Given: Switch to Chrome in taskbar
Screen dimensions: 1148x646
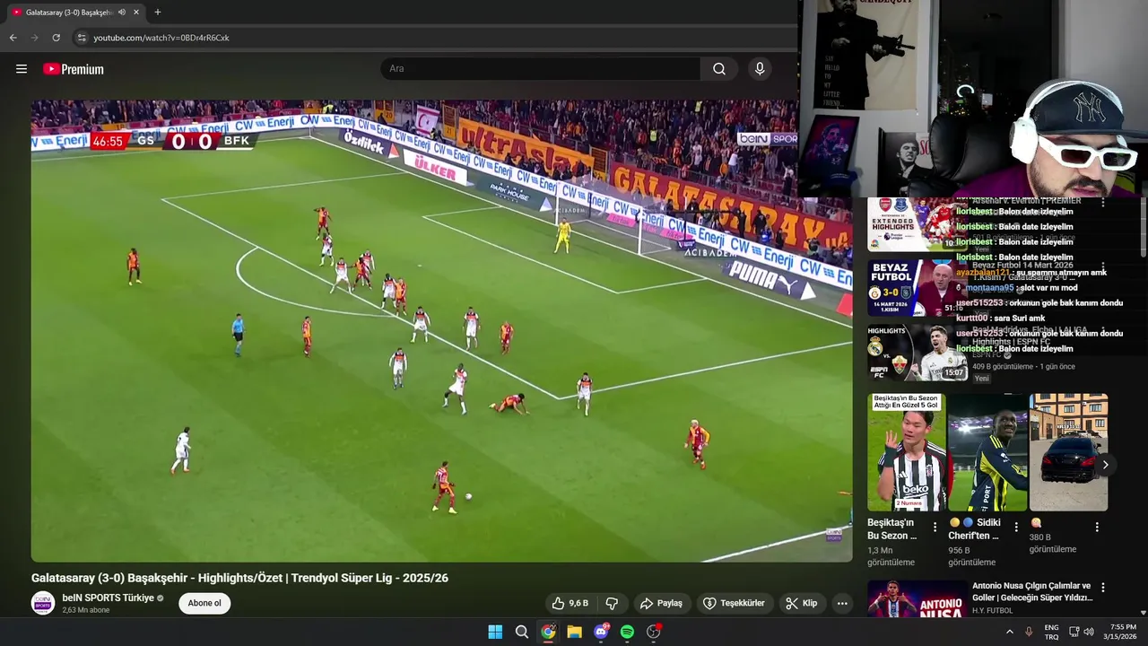Looking at the screenshot, I should [x=548, y=632].
